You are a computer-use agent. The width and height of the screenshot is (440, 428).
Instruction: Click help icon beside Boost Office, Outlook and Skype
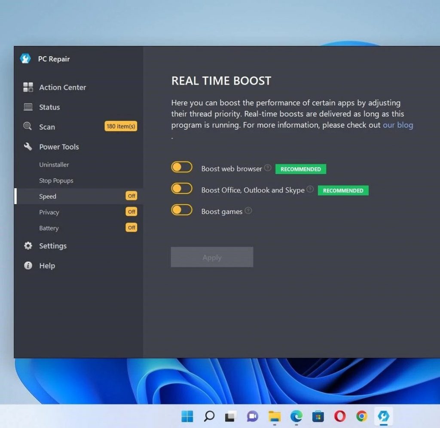click(310, 189)
